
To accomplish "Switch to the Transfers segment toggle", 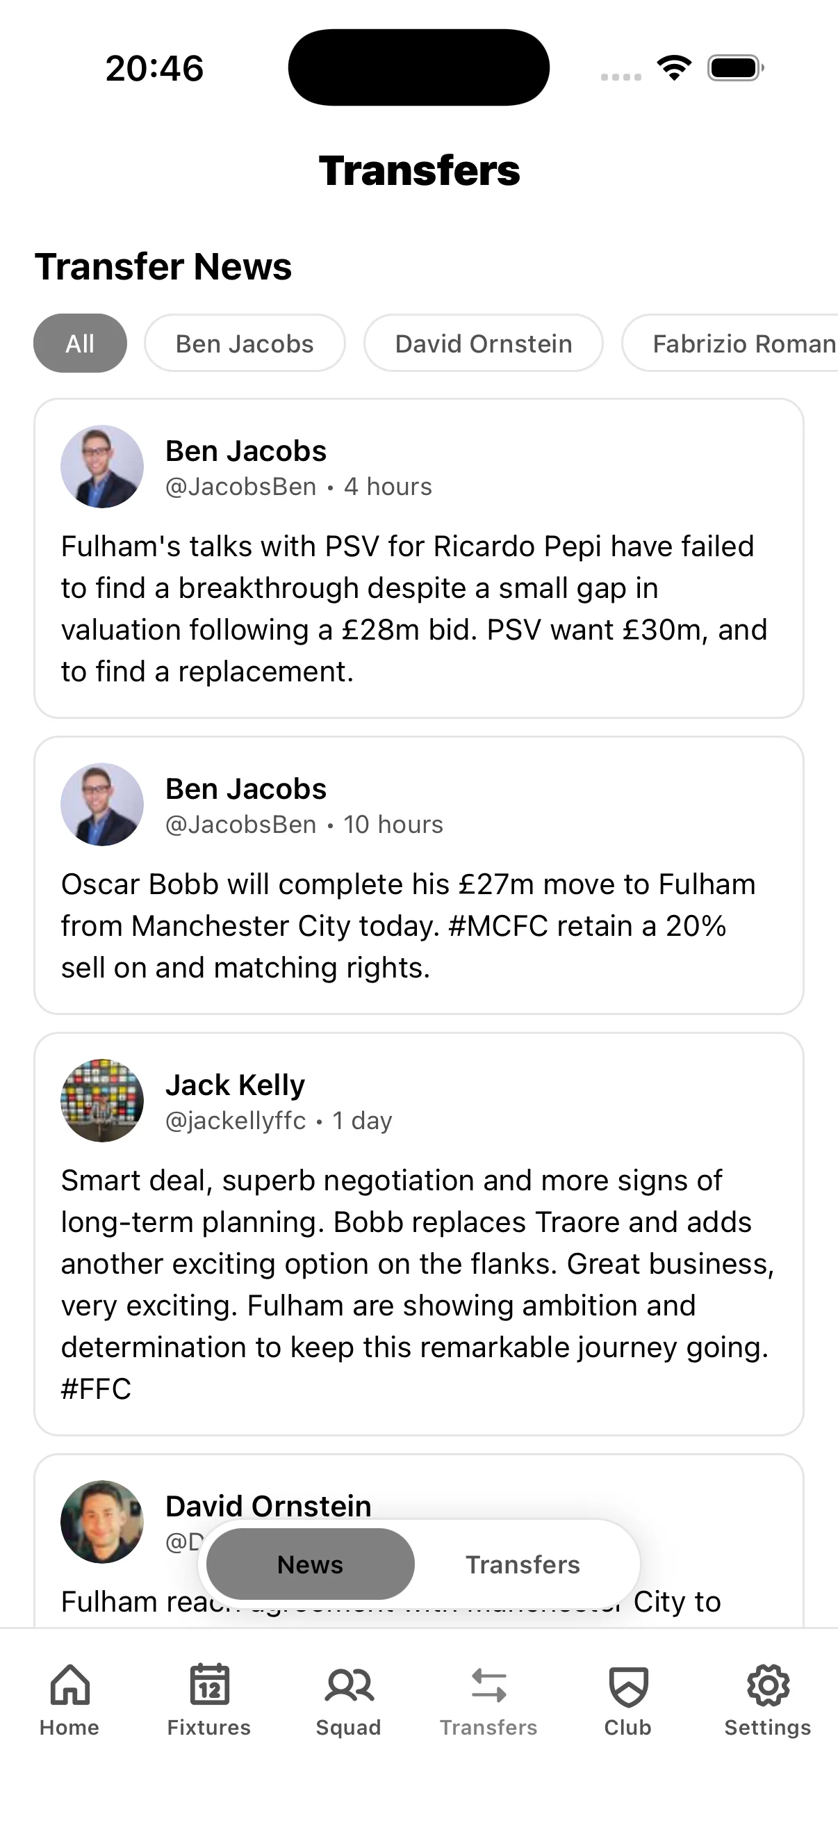I will point(523,1564).
